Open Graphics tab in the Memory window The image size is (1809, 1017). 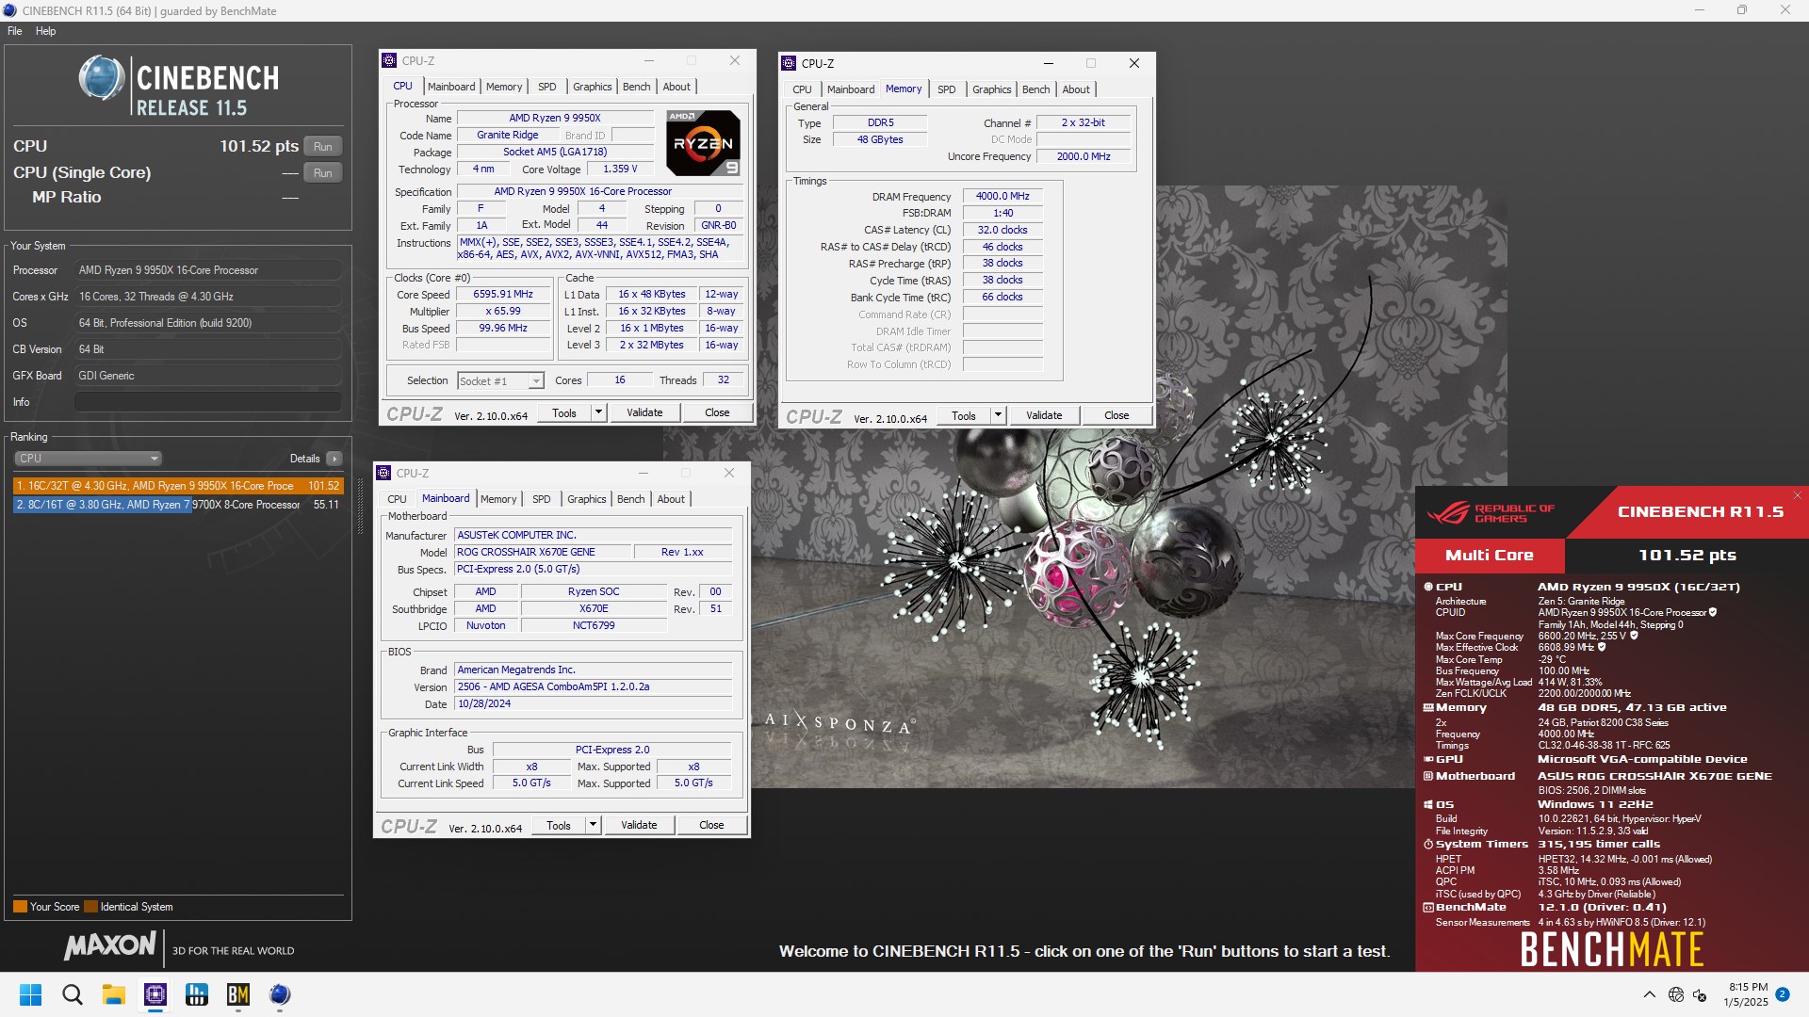point(991,89)
